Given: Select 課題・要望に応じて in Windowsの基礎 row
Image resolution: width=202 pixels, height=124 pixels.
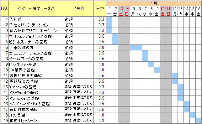Looking at the screenshot, I should [79, 87].
